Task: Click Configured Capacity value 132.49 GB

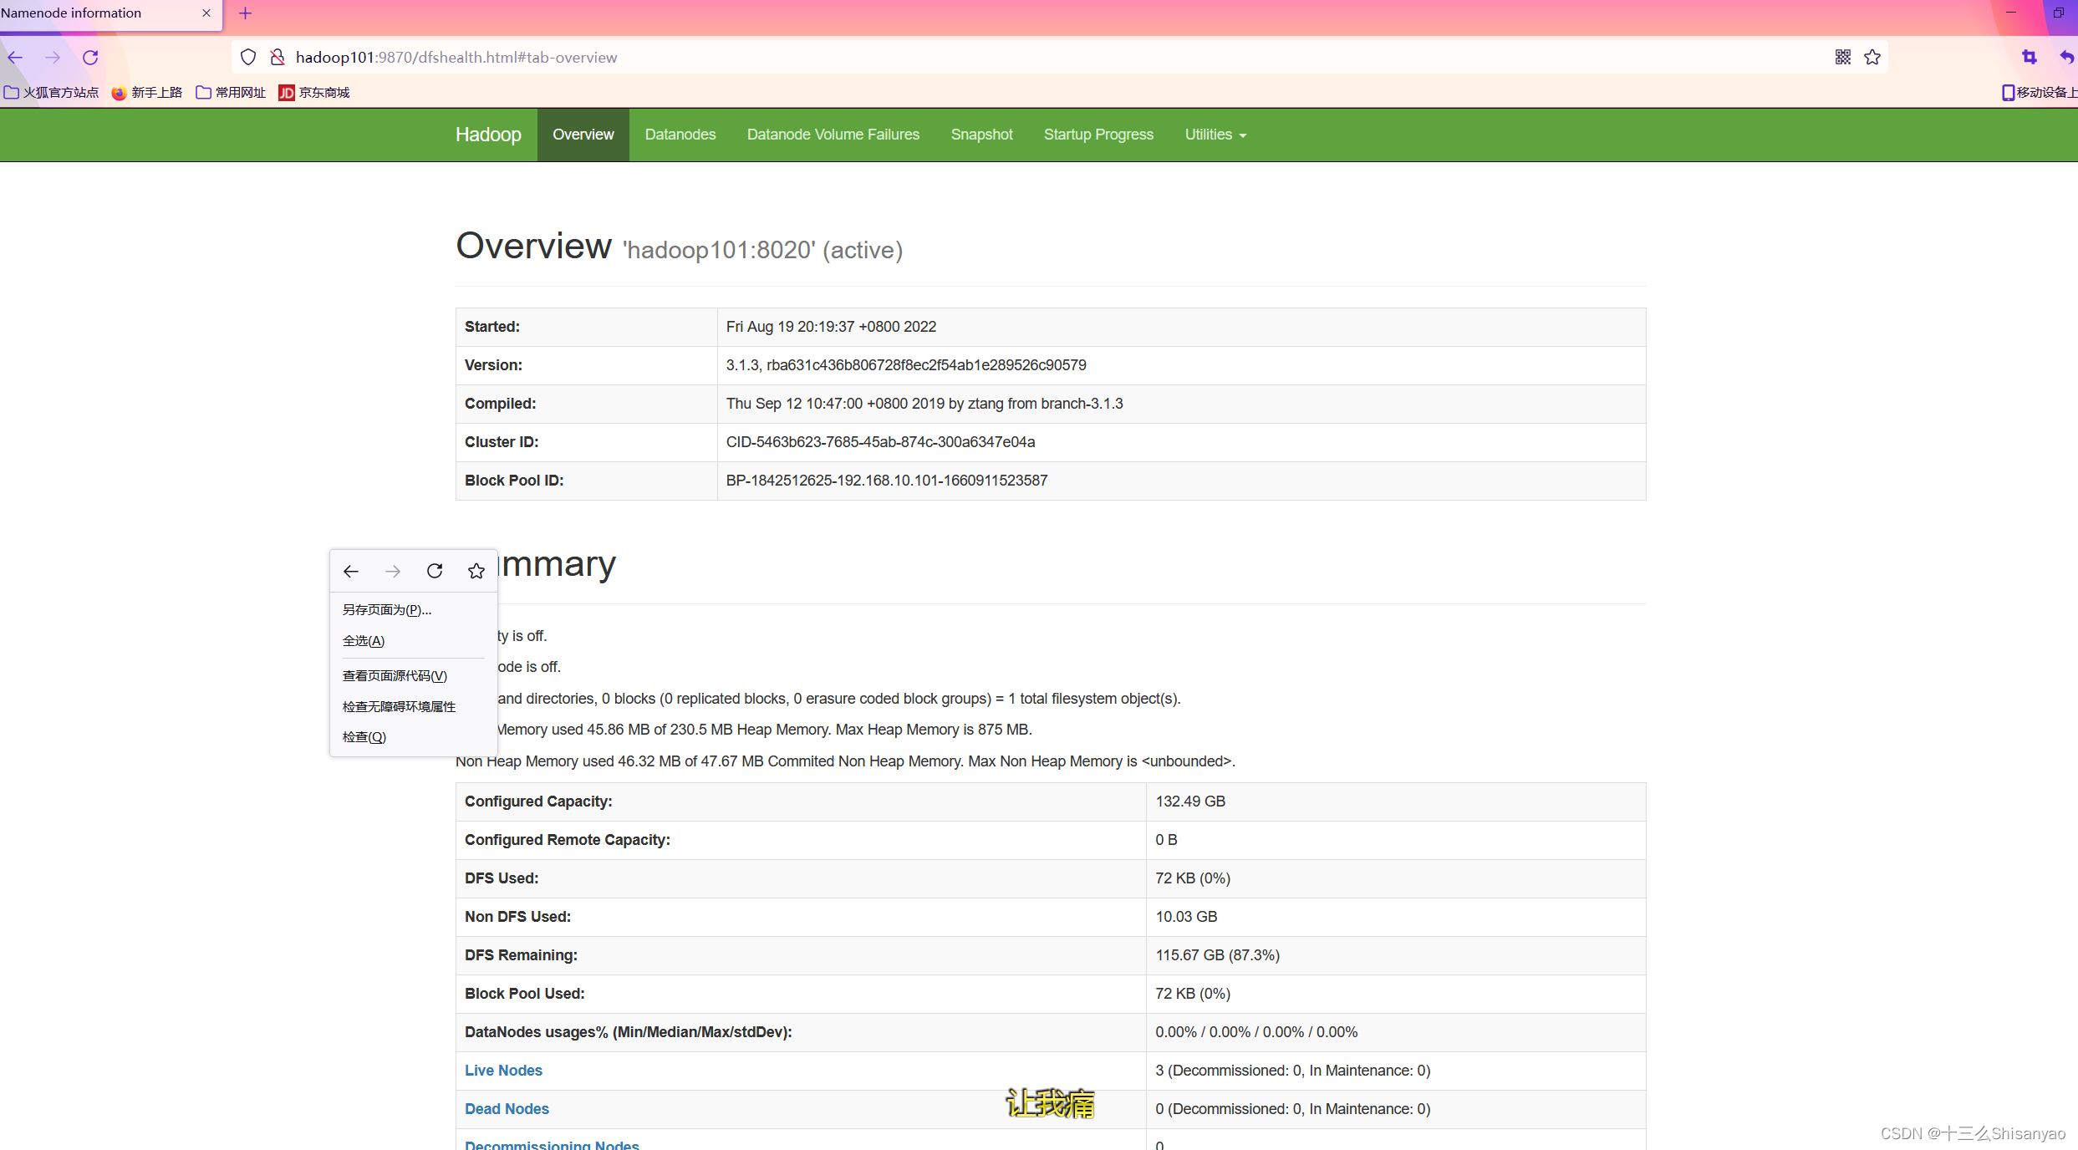Action: pyautogui.click(x=1190, y=801)
